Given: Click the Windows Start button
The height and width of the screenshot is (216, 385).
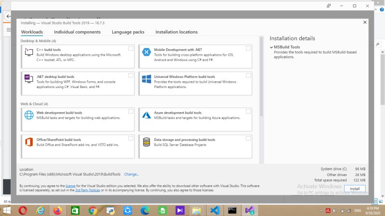Looking at the screenshot, I should (7, 210).
